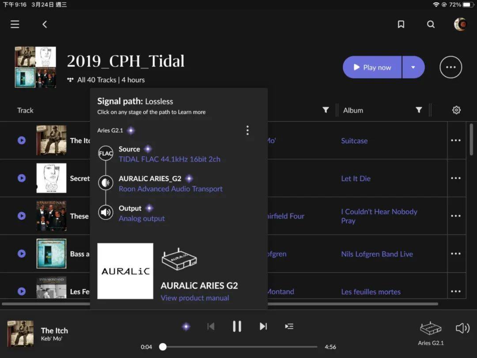Open the Play now split-button dropdown arrow

tap(414, 67)
